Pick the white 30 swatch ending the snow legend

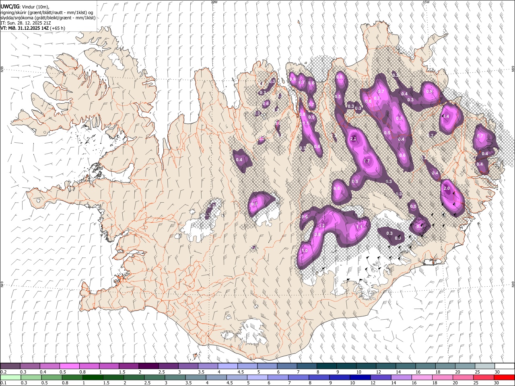click(x=505, y=366)
